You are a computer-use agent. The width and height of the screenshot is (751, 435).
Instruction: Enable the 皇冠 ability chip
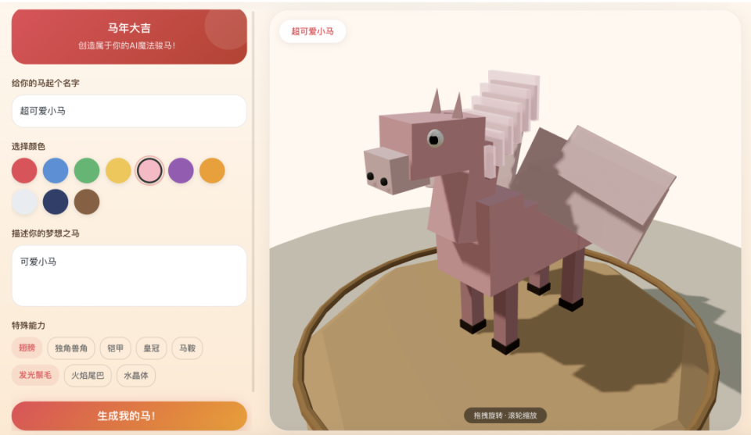[x=151, y=348]
